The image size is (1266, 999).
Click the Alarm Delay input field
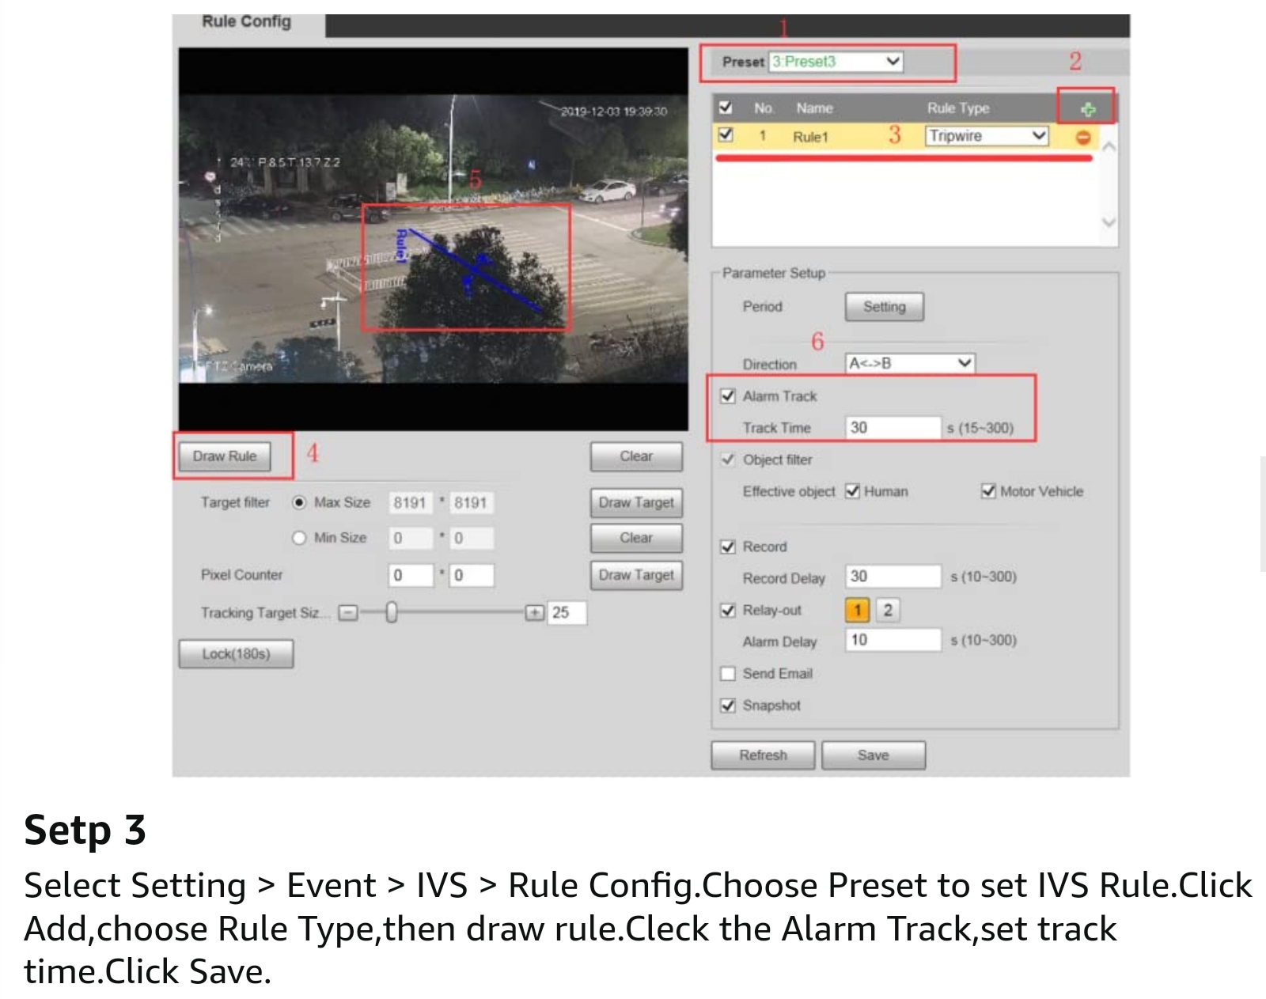(893, 640)
